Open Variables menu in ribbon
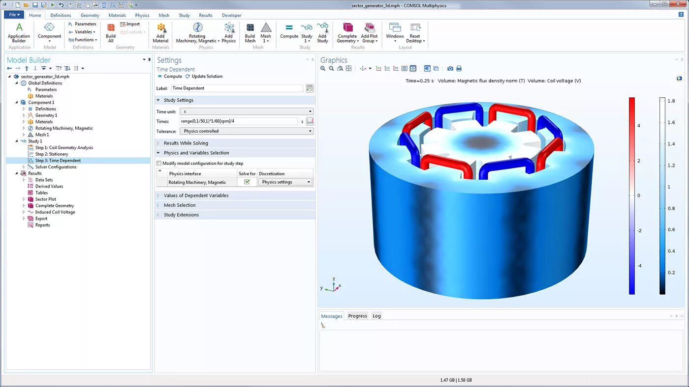The height and width of the screenshot is (387, 689). coord(82,32)
